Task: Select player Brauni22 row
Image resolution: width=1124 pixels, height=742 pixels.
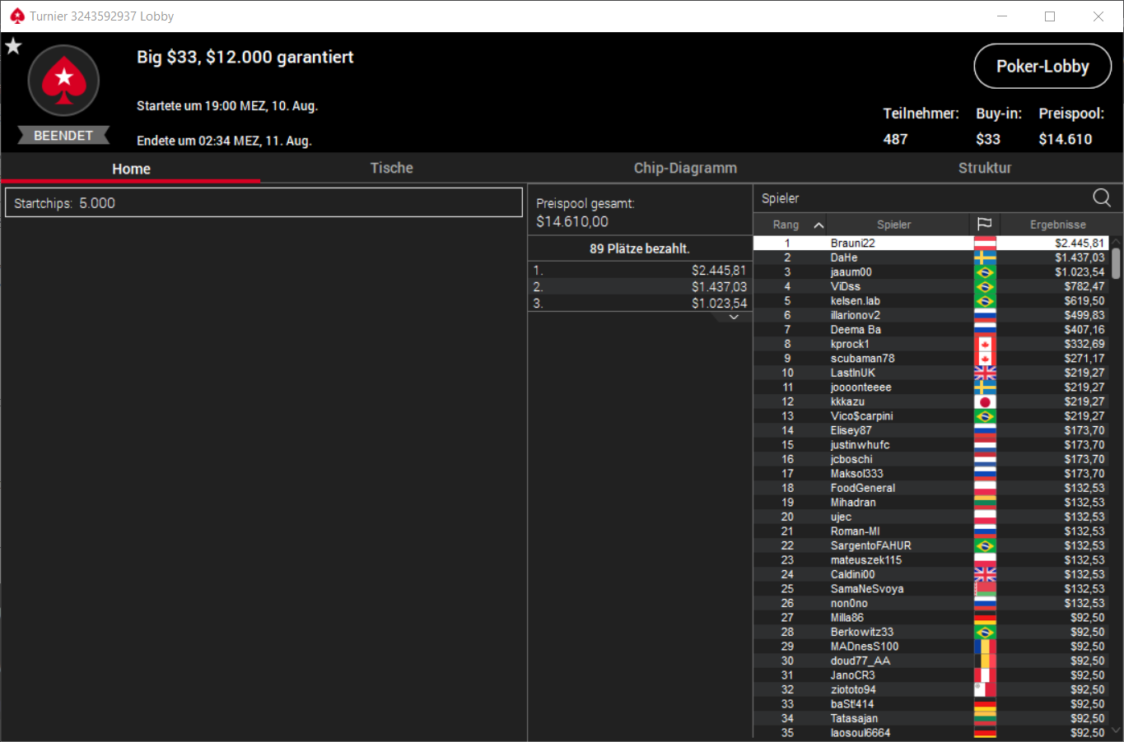Action: click(931, 243)
